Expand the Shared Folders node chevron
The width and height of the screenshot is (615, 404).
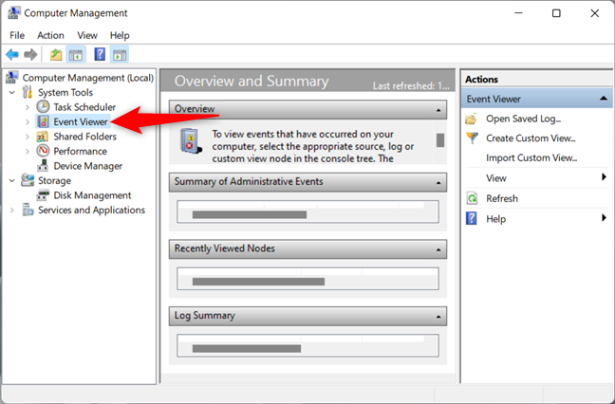28,137
